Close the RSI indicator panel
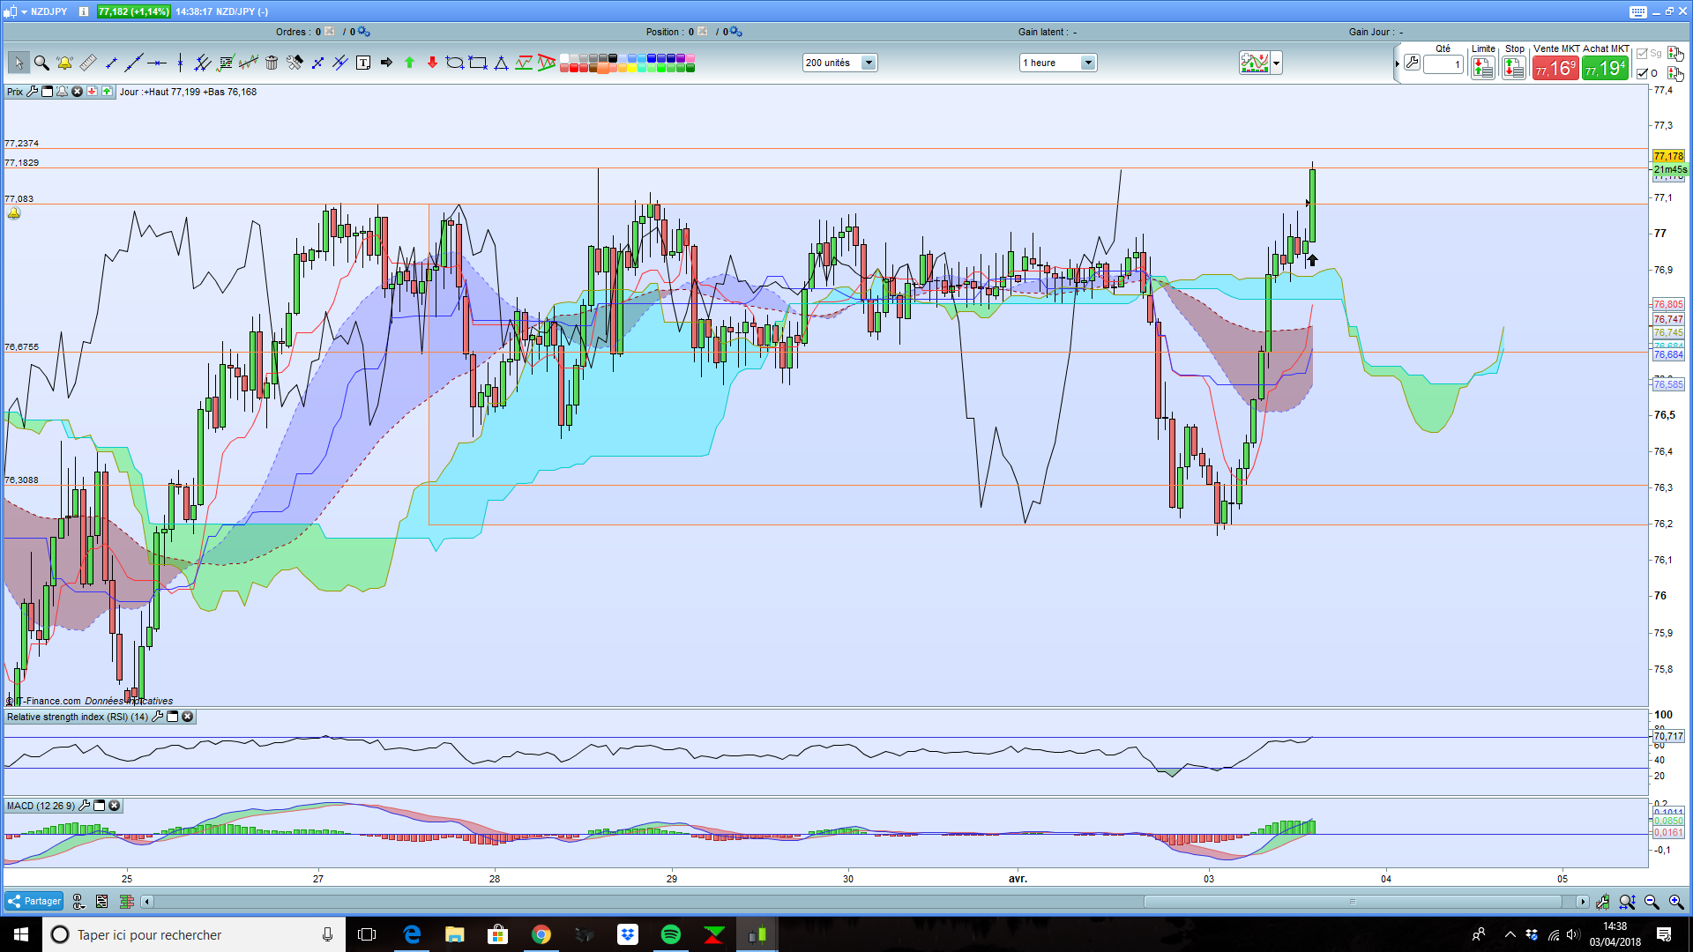Viewport: 1693px width, 952px height. [188, 717]
